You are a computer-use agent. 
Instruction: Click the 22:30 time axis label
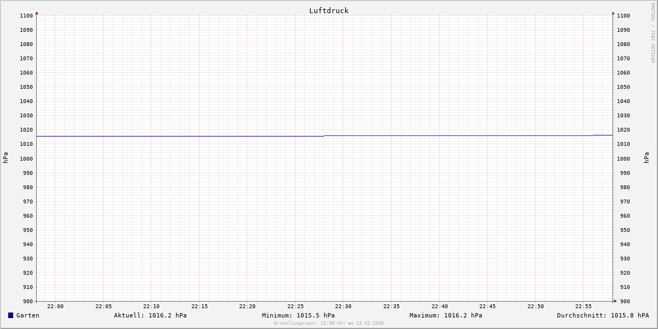click(x=343, y=307)
